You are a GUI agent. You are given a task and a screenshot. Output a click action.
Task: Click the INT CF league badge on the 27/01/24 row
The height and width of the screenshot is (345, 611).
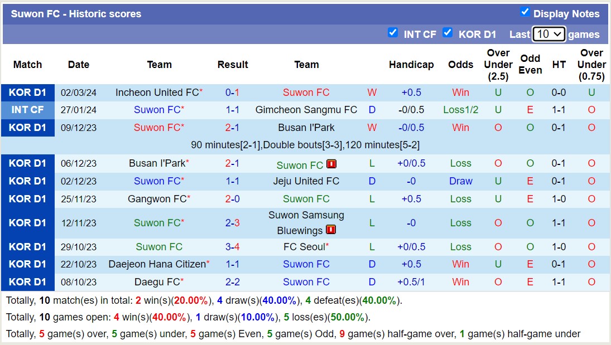28,110
